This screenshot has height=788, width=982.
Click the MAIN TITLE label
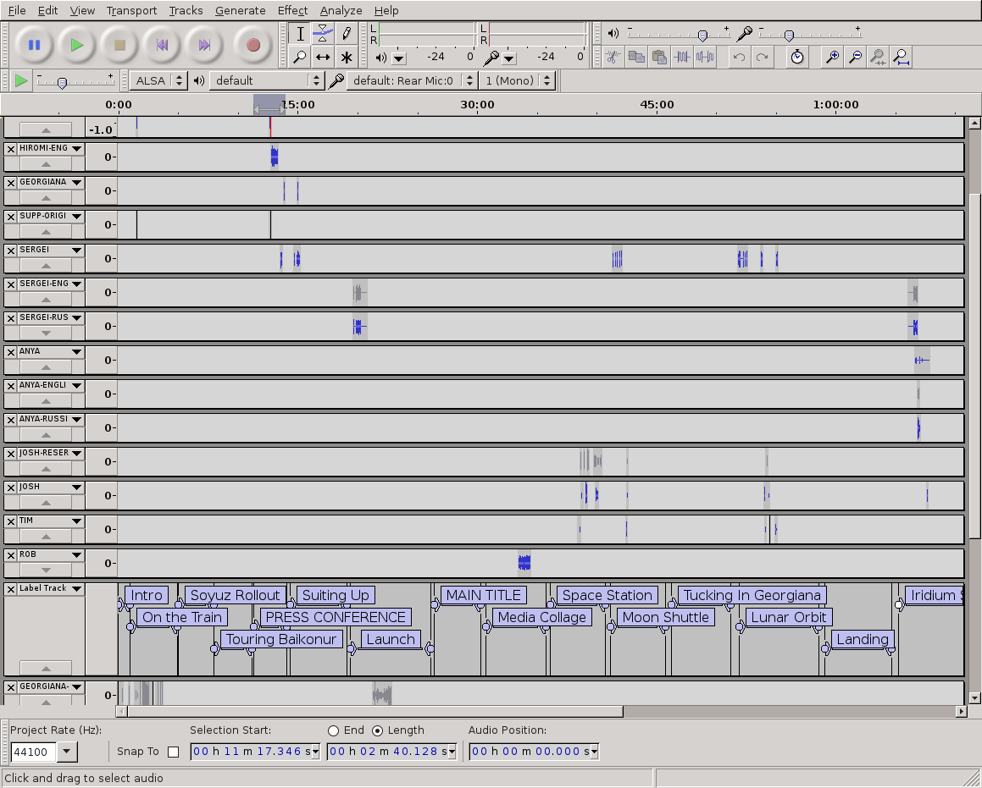(484, 595)
